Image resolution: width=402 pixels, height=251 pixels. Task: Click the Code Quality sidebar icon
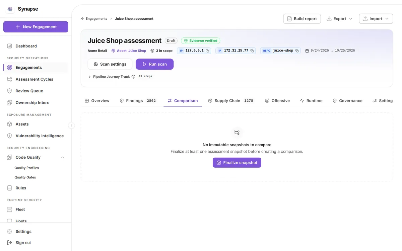(9, 157)
